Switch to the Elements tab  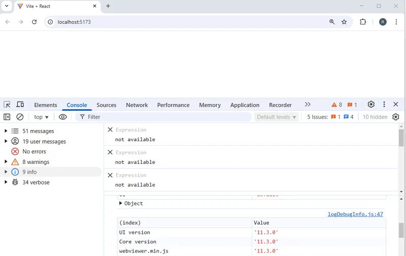tap(46, 105)
